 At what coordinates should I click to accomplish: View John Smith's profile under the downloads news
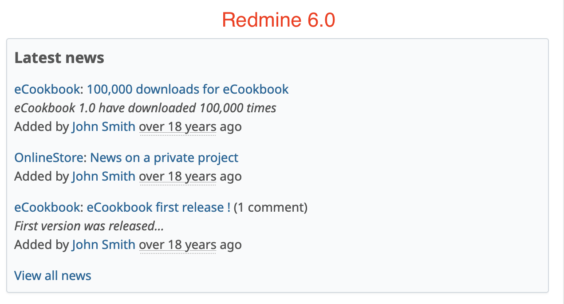(x=103, y=126)
